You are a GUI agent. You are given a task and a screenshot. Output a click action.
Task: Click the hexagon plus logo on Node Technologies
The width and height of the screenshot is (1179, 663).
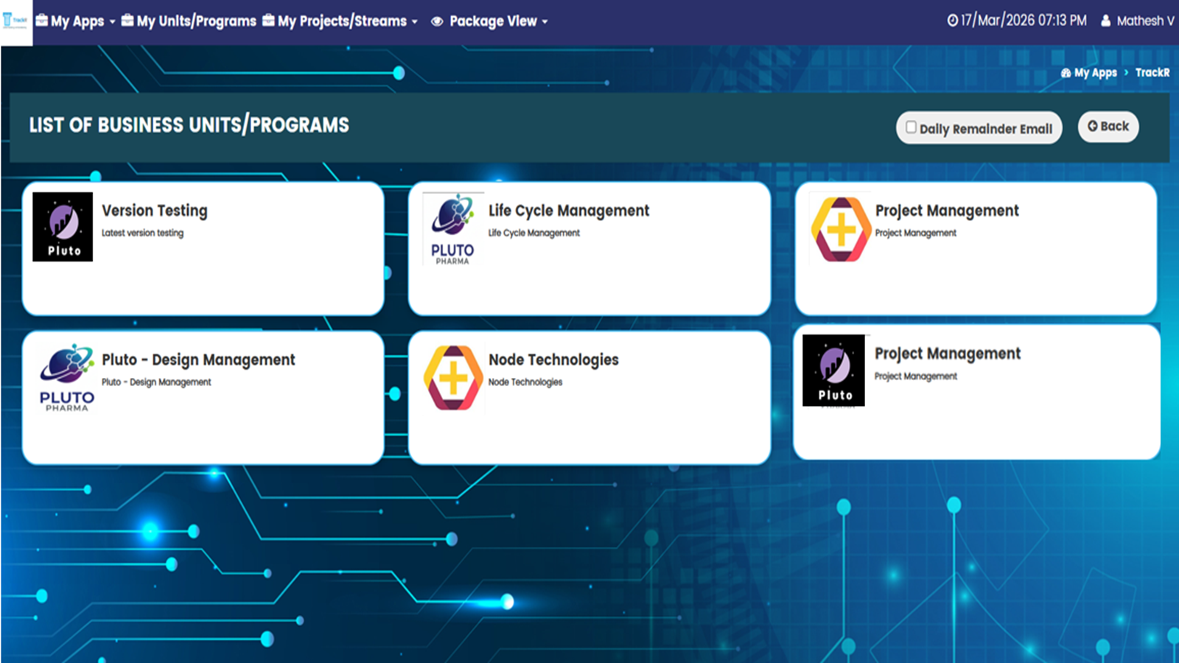pos(453,378)
